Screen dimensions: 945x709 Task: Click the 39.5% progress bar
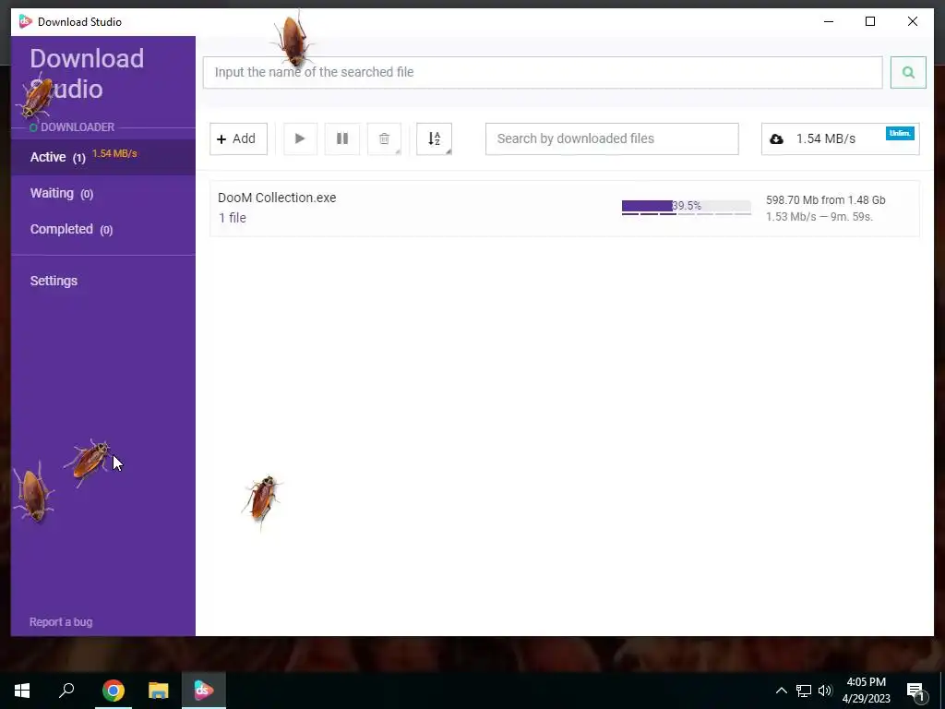(687, 207)
